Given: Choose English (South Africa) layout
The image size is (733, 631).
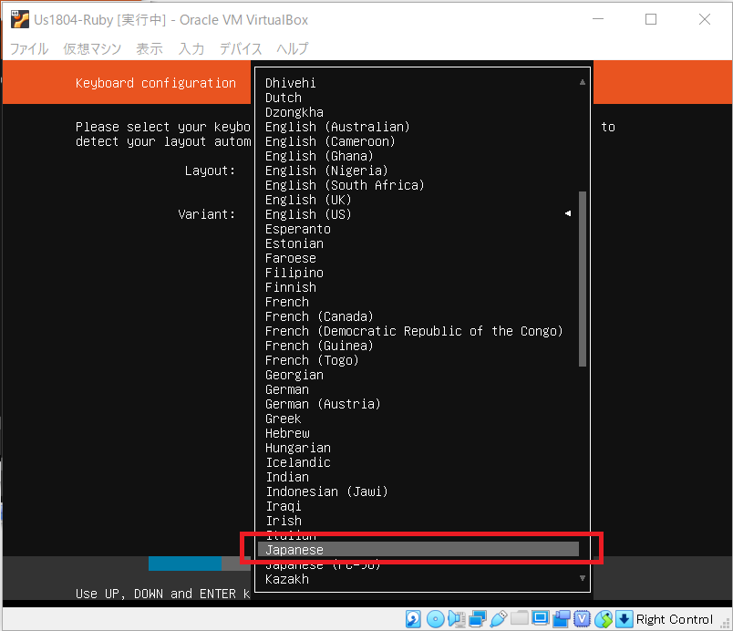Looking at the screenshot, I should click(345, 185).
